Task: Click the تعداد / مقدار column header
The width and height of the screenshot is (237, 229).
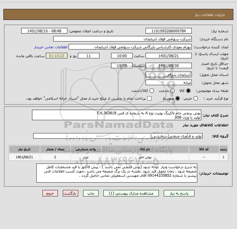Action: (x=55, y=149)
